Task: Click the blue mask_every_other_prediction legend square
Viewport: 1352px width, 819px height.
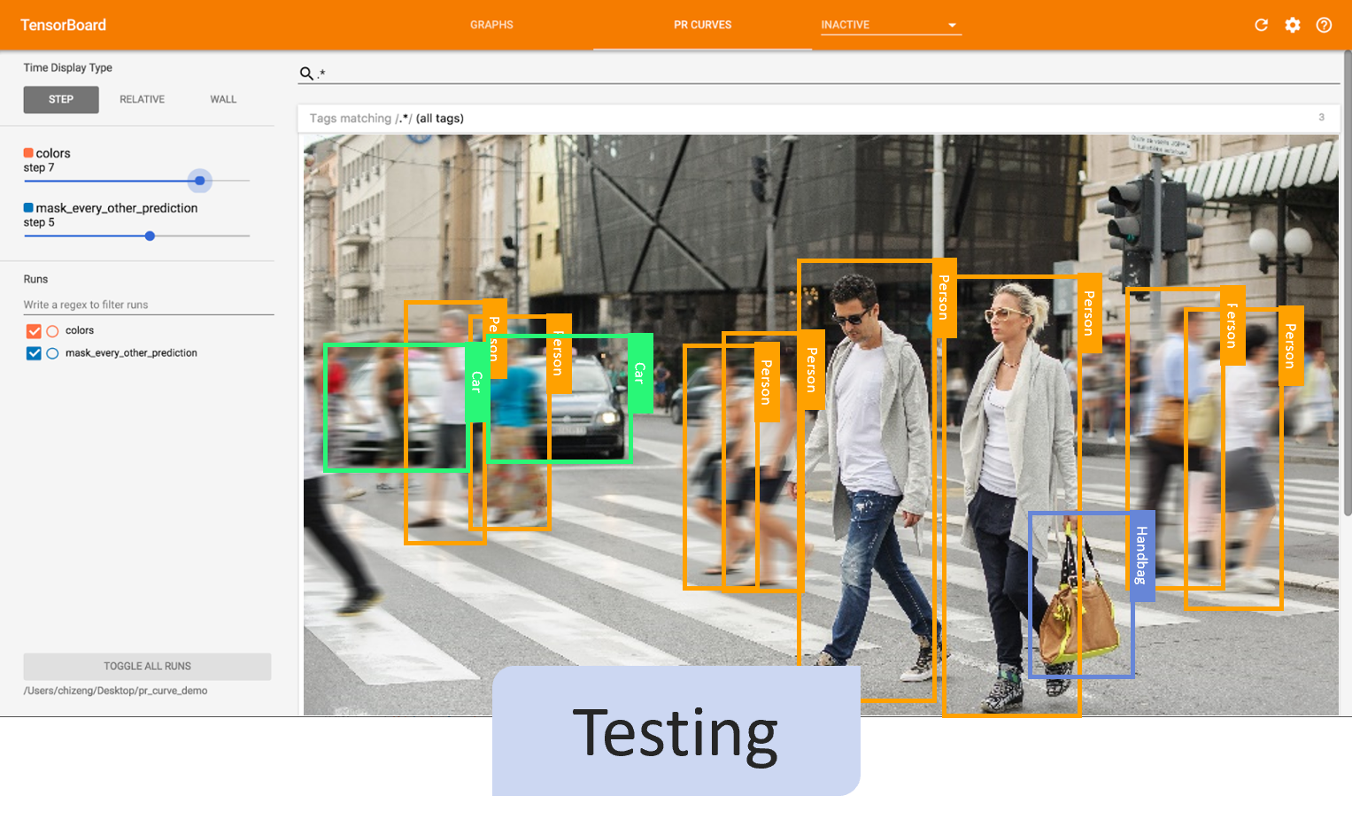Action: point(28,208)
